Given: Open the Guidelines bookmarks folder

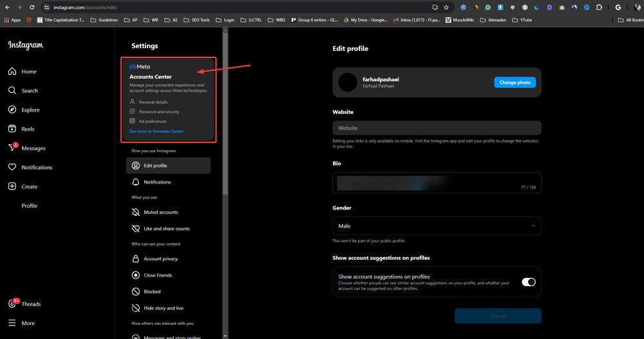Looking at the screenshot, I should tap(104, 20).
